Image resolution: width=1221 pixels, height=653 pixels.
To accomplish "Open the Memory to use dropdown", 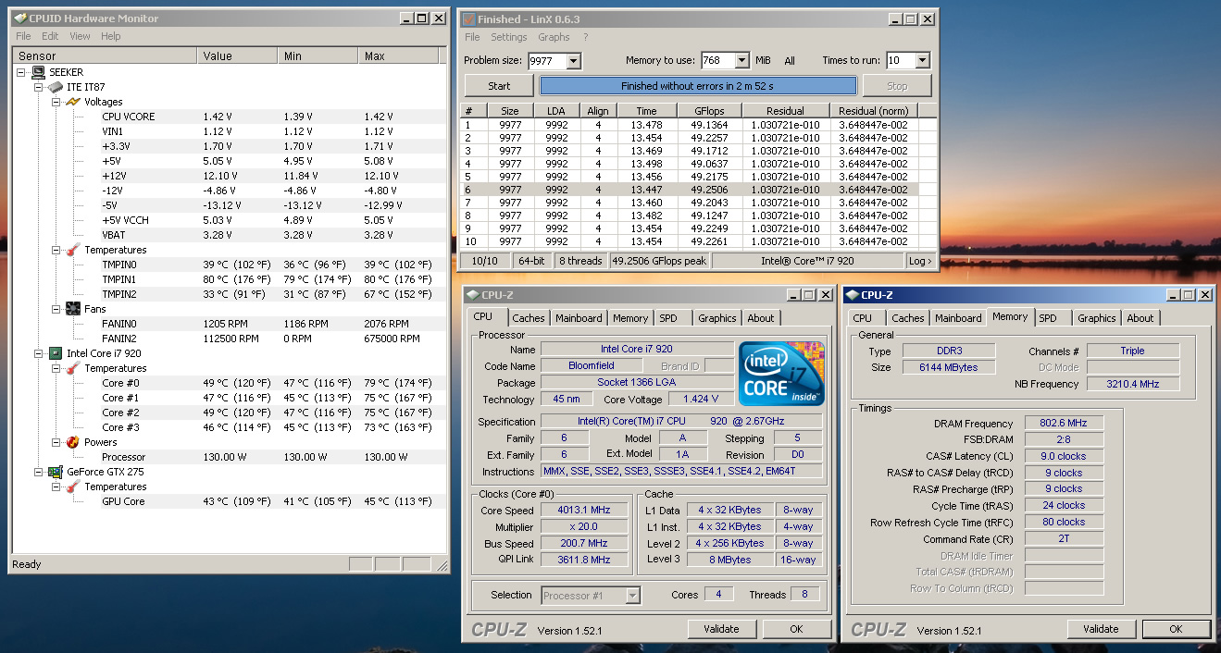I will pyautogui.click(x=741, y=61).
